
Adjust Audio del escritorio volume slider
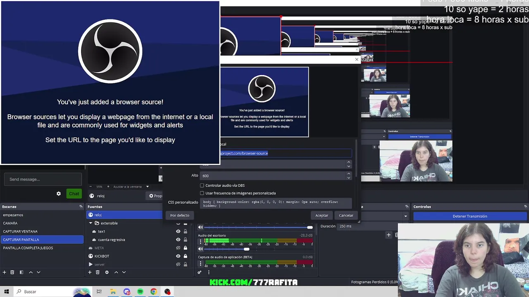247,249
